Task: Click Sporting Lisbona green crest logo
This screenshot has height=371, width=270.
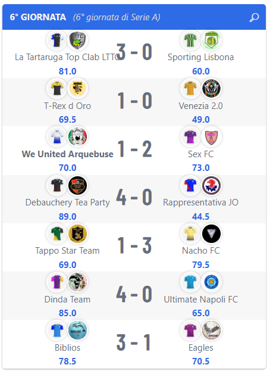Action: [211, 40]
